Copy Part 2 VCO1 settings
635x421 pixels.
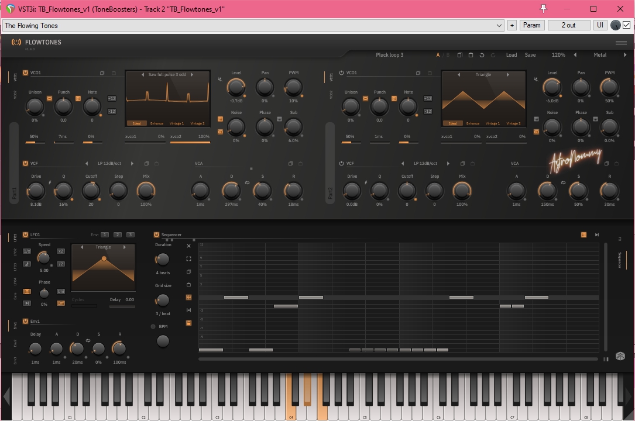click(418, 73)
